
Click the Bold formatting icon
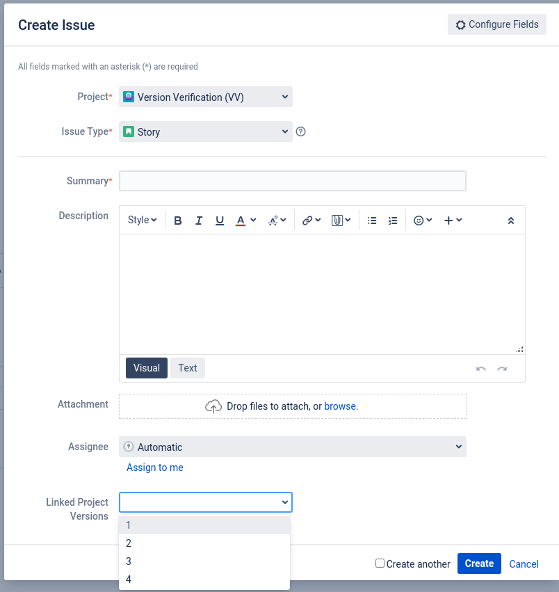click(177, 221)
